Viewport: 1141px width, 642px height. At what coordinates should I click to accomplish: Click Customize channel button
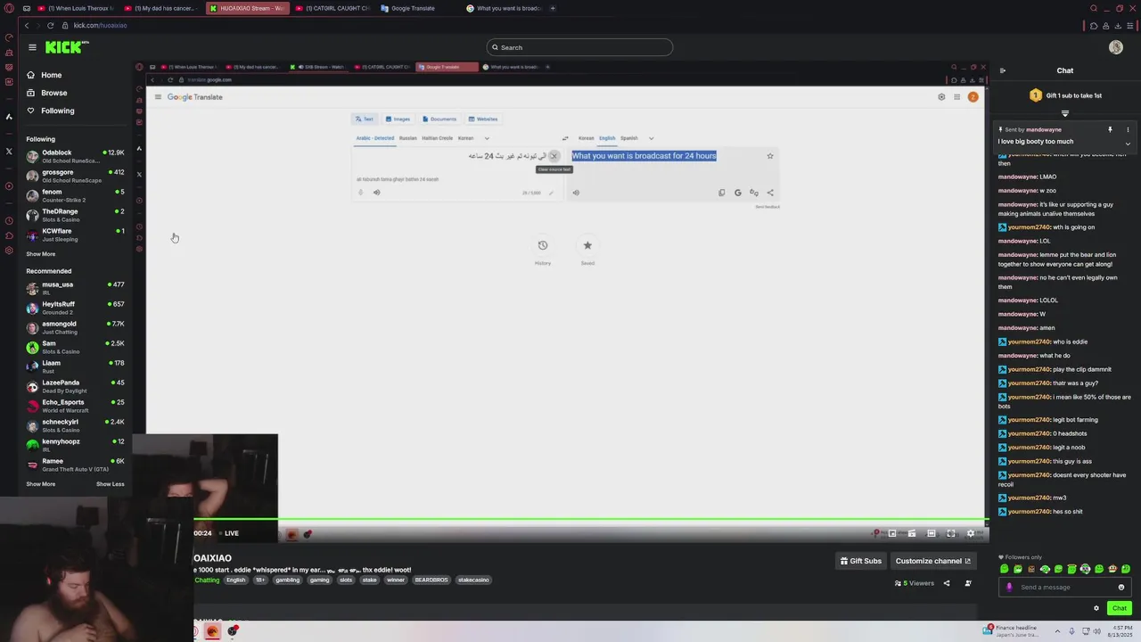tap(932, 561)
